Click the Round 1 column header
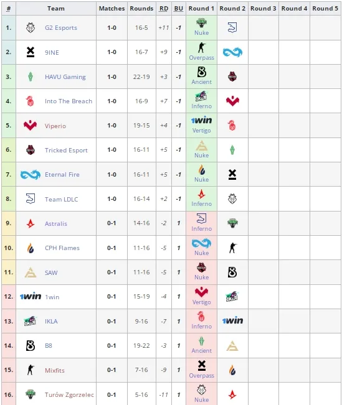Image resolution: width=342 pixels, height=405 pixels. pos(201,9)
